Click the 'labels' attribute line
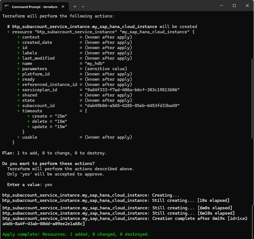This screenshot has height=239, width=254. 75,53
